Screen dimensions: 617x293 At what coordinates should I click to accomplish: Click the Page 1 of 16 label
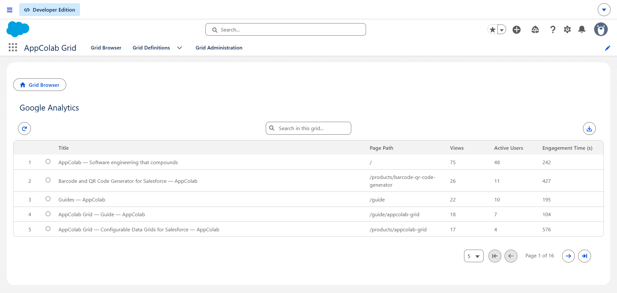pyautogui.click(x=540, y=256)
